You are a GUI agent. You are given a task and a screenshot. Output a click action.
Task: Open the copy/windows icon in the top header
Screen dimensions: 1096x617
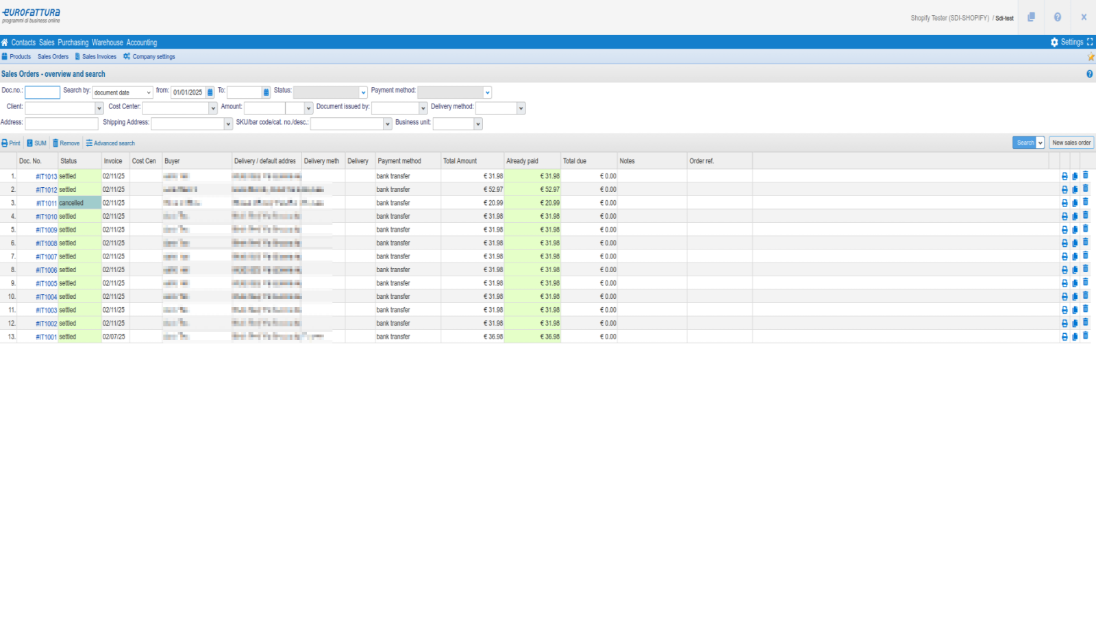click(1031, 17)
